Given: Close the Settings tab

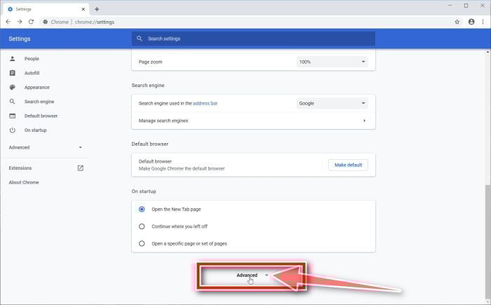Looking at the screenshot, I should coord(83,9).
